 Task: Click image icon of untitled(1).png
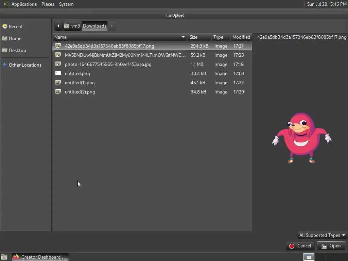coord(58,83)
